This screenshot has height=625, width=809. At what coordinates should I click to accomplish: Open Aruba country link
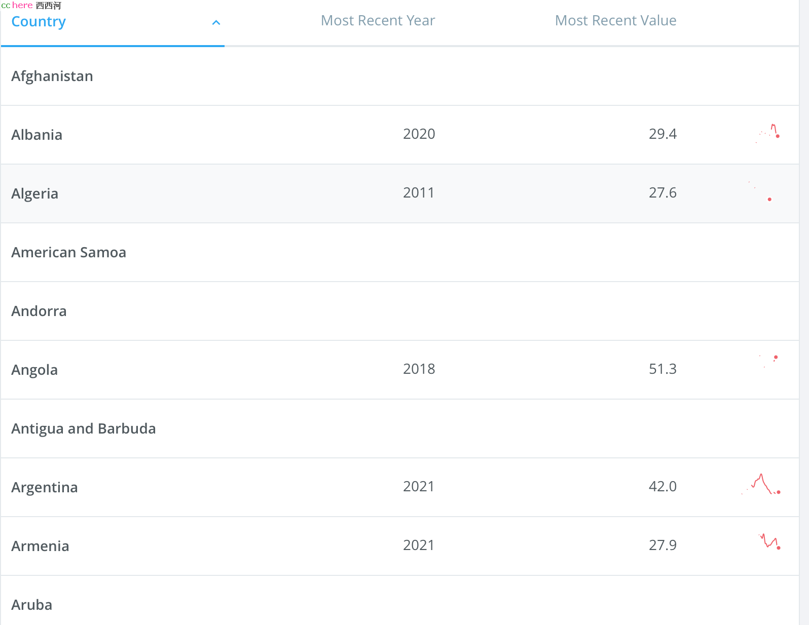click(x=32, y=605)
